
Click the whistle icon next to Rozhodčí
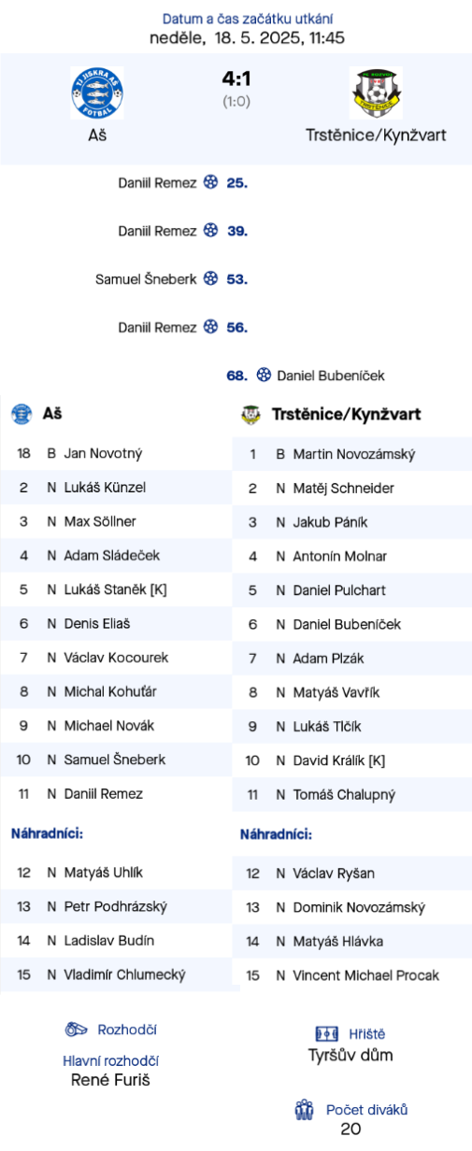77,1030
